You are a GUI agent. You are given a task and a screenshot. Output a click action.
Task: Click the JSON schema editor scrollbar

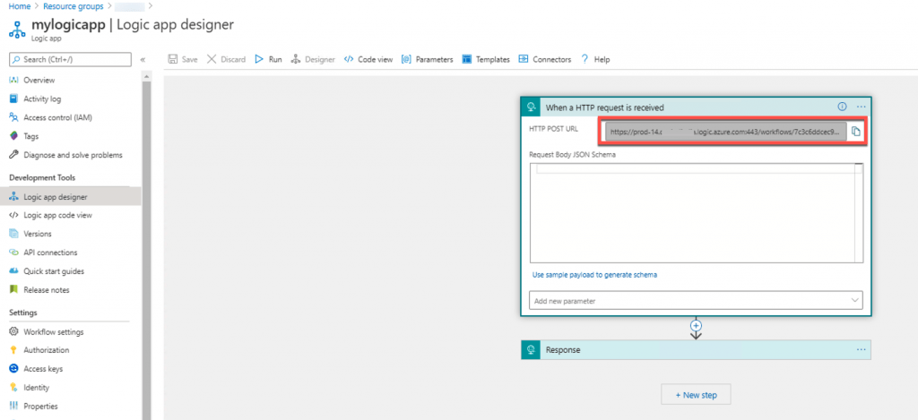pyautogui.click(x=860, y=213)
